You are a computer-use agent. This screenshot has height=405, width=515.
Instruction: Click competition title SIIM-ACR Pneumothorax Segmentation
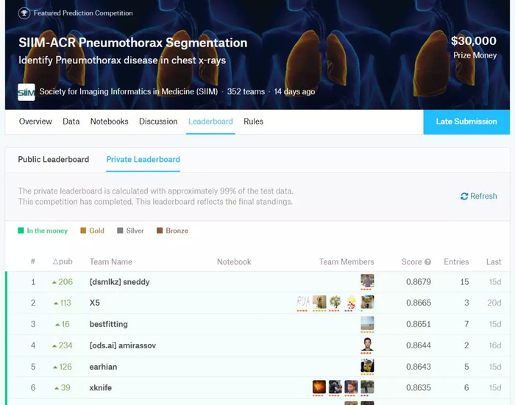pos(133,43)
